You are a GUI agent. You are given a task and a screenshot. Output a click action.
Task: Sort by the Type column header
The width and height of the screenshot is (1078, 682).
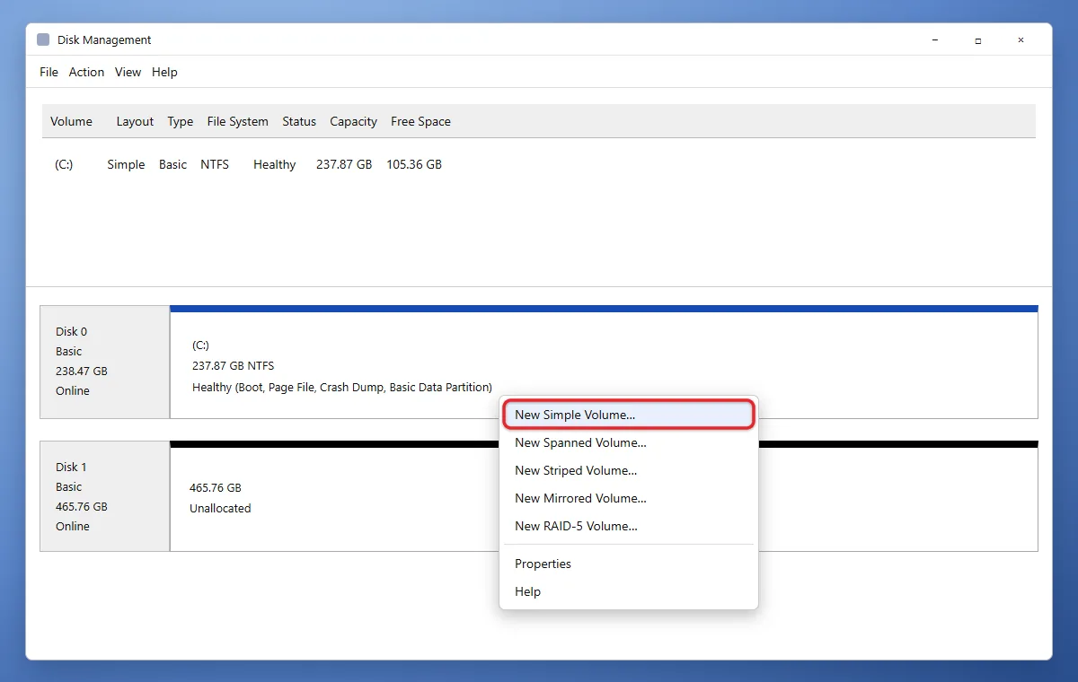tap(180, 121)
